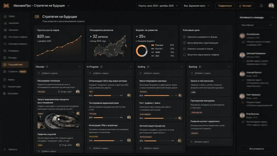This screenshot has width=277, height=156.
Task: Select Стратегия sidebar item with badge
Action: pyautogui.click(x=15, y=72)
